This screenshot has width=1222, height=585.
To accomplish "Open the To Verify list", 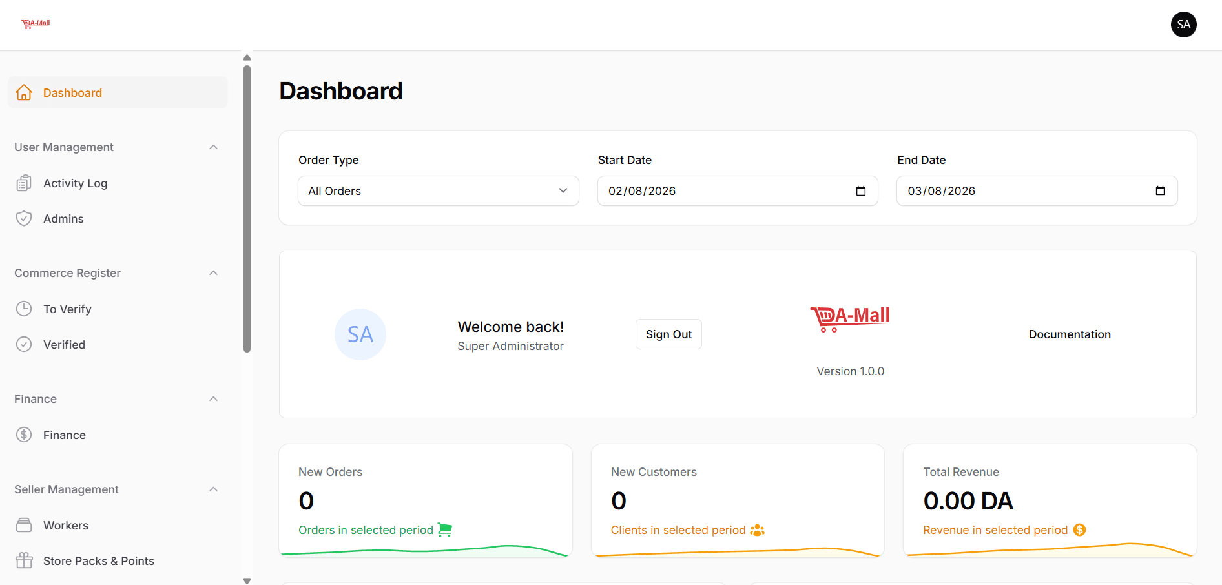I will 118,309.
